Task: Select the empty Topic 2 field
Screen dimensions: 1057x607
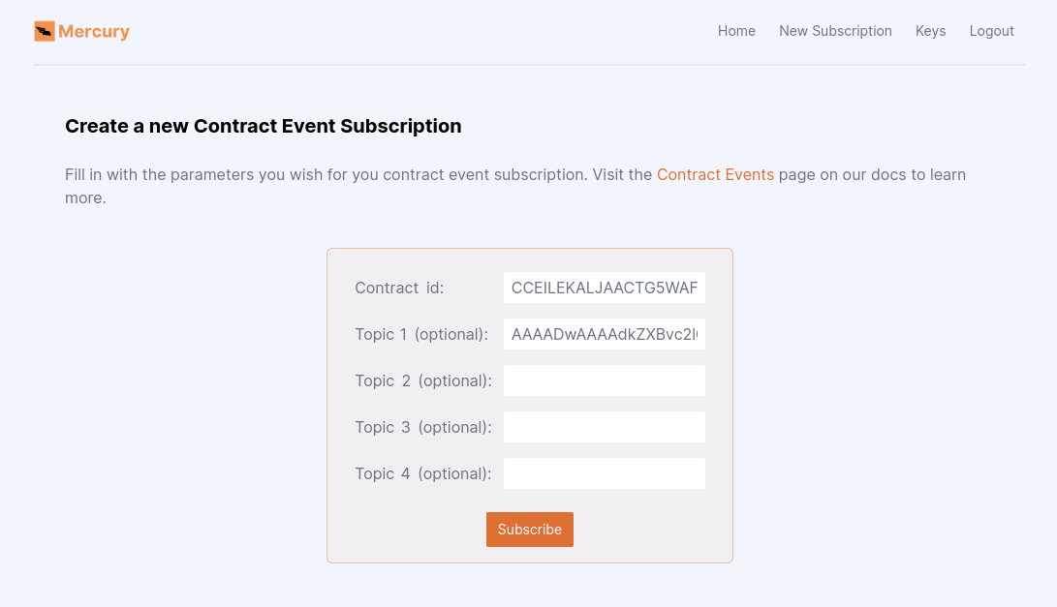Action: click(x=604, y=380)
